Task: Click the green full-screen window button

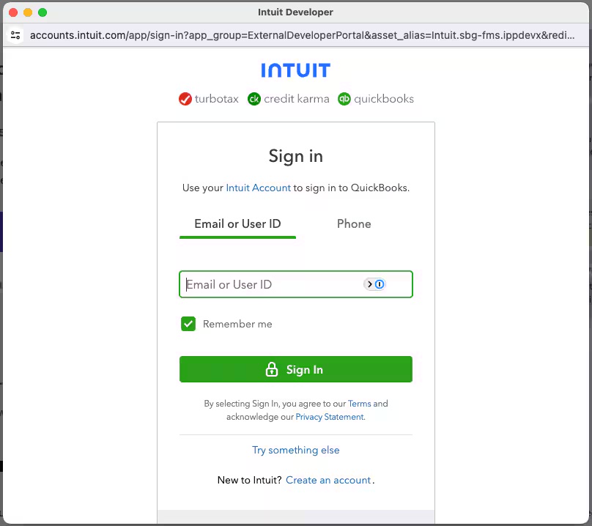Action: coord(42,12)
